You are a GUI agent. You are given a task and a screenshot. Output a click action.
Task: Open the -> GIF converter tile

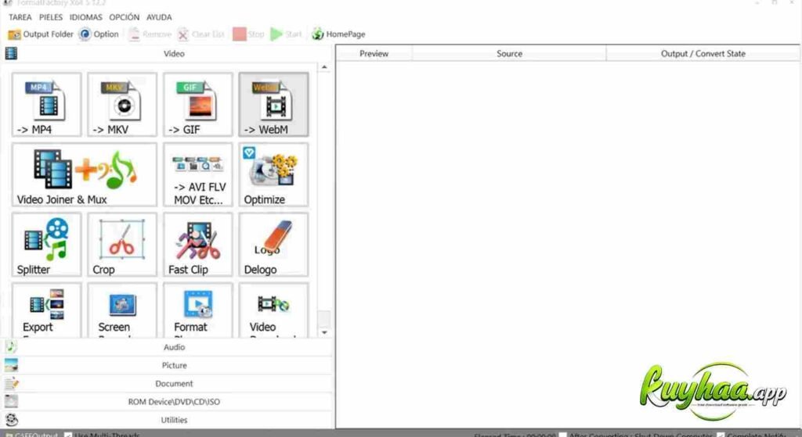tap(198, 104)
